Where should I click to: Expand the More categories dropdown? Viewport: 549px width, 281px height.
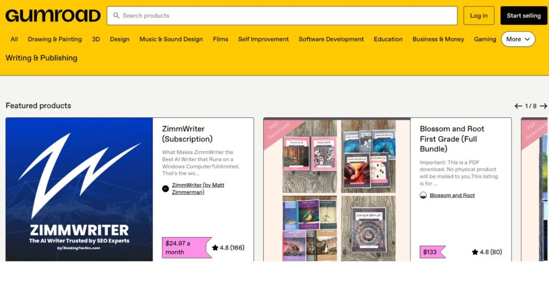coord(518,39)
